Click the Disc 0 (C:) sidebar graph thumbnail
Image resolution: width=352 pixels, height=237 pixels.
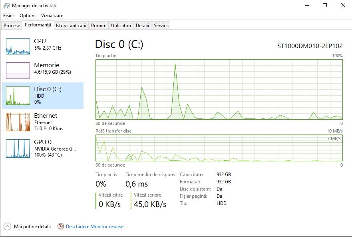pos(18,96)
